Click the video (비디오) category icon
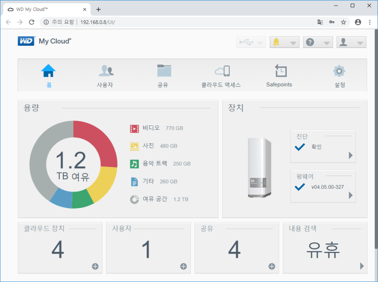Viewport: 378px width, 282px height. pyautogui.click(x=134, y=128)
